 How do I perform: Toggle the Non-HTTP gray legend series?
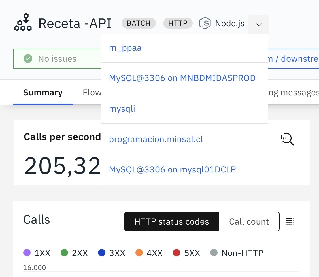pyautogui.click(x=237, y=253)
